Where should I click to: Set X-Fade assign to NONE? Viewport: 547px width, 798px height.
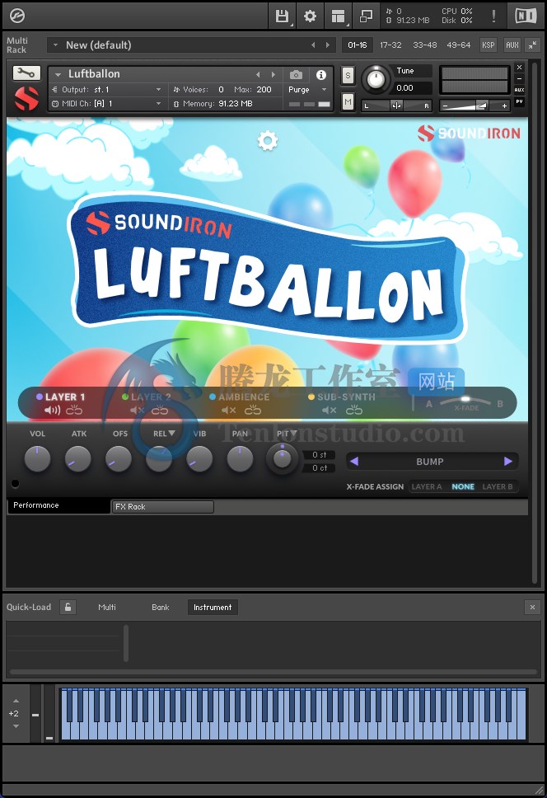[463, 486]
